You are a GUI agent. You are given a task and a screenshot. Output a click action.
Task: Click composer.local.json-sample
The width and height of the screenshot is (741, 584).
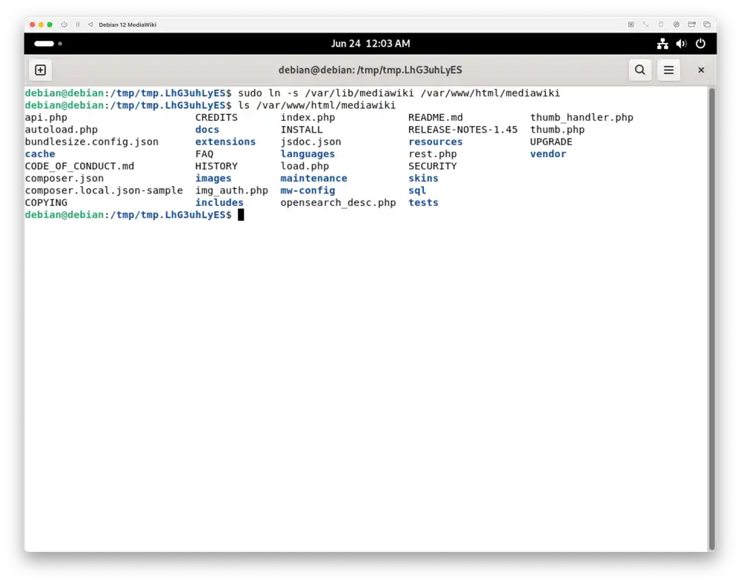pos(104,190)
